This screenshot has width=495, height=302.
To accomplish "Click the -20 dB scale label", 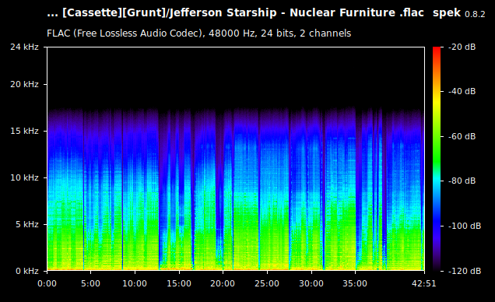I will [462, 47].
